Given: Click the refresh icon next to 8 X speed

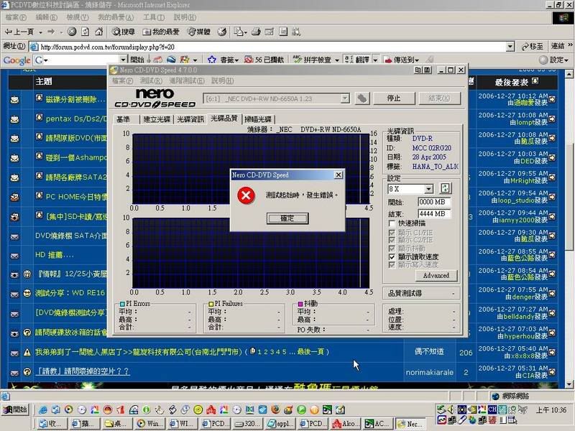Looking at the screenshot, I should click(445, 188).
